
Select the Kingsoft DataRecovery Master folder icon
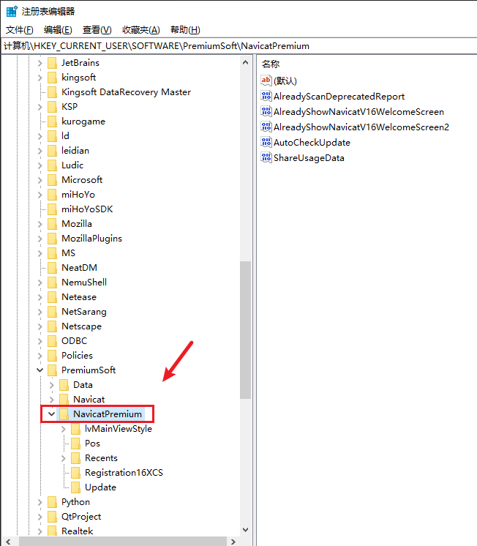click(x=52, y=92)
